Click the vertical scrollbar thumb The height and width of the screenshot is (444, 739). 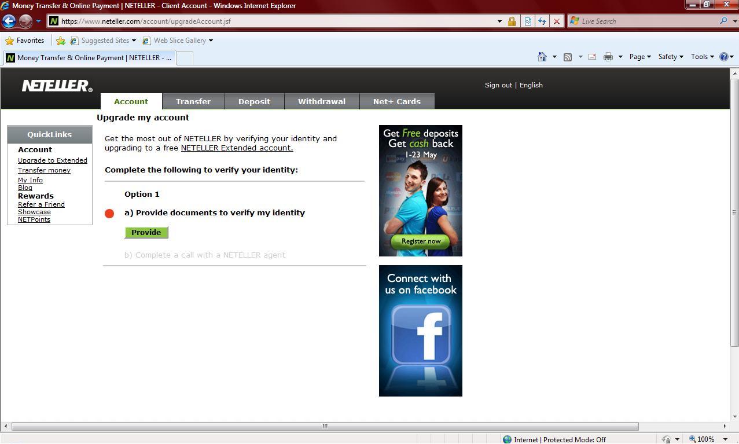pyautogui.click(x=734, y=212)
